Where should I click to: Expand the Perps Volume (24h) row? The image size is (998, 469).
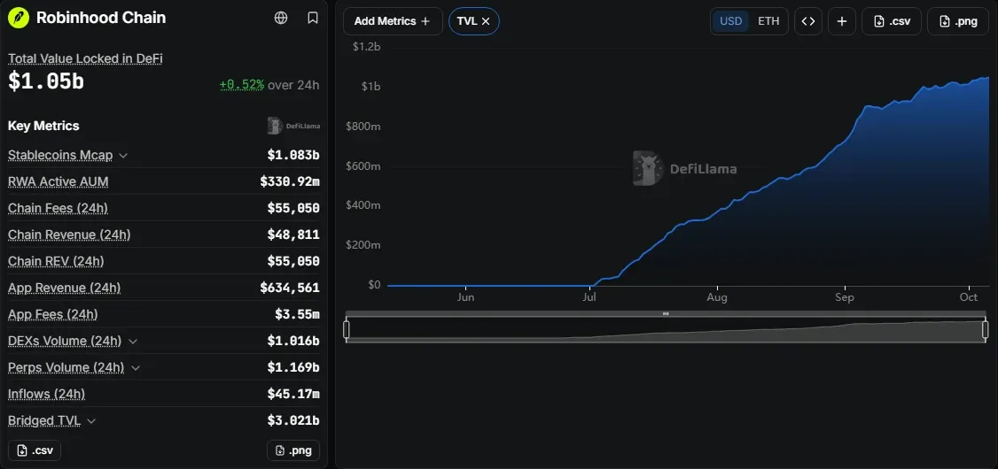tap(135, 368)
